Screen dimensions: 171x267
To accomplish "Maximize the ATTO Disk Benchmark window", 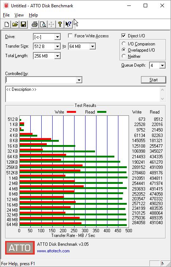I will [x=145, y=5].
